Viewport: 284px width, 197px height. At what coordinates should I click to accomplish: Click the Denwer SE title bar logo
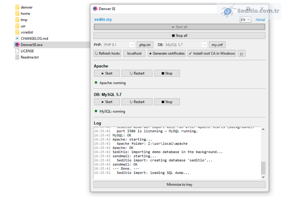95,9
